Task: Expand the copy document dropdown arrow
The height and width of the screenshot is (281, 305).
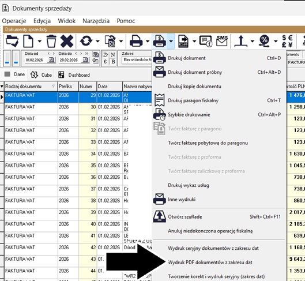Action: (x=121, y=41)
